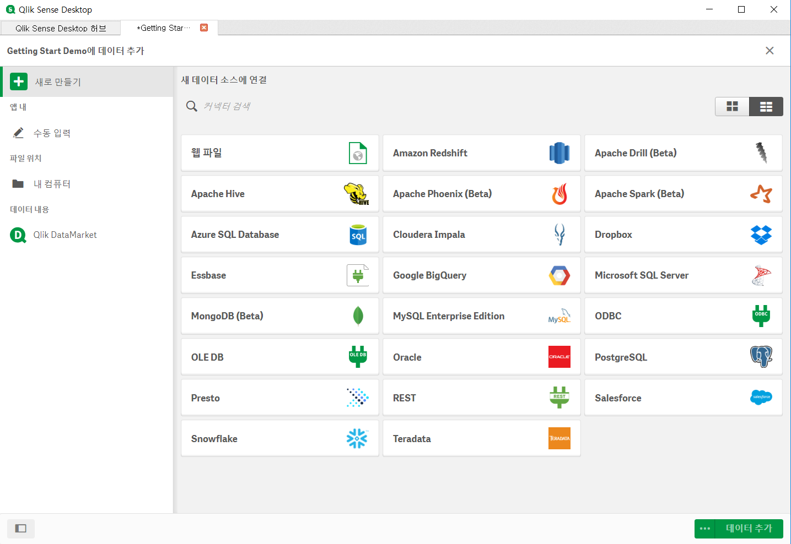Click the Presto dots logo icon
The width and height of the screenshot is (791, 544).
358,398
